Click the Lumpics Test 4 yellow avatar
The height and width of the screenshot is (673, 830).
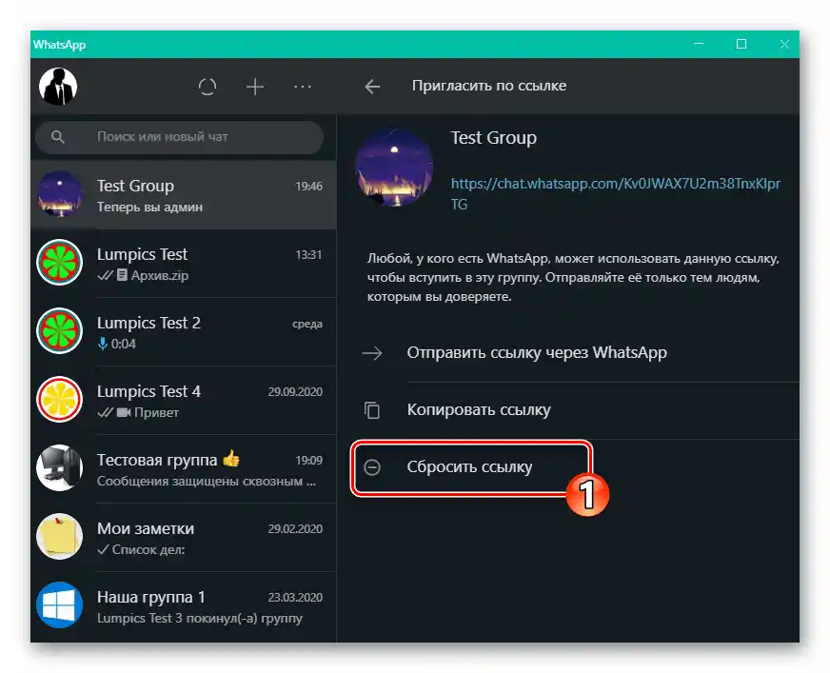[x=59, y=399]
